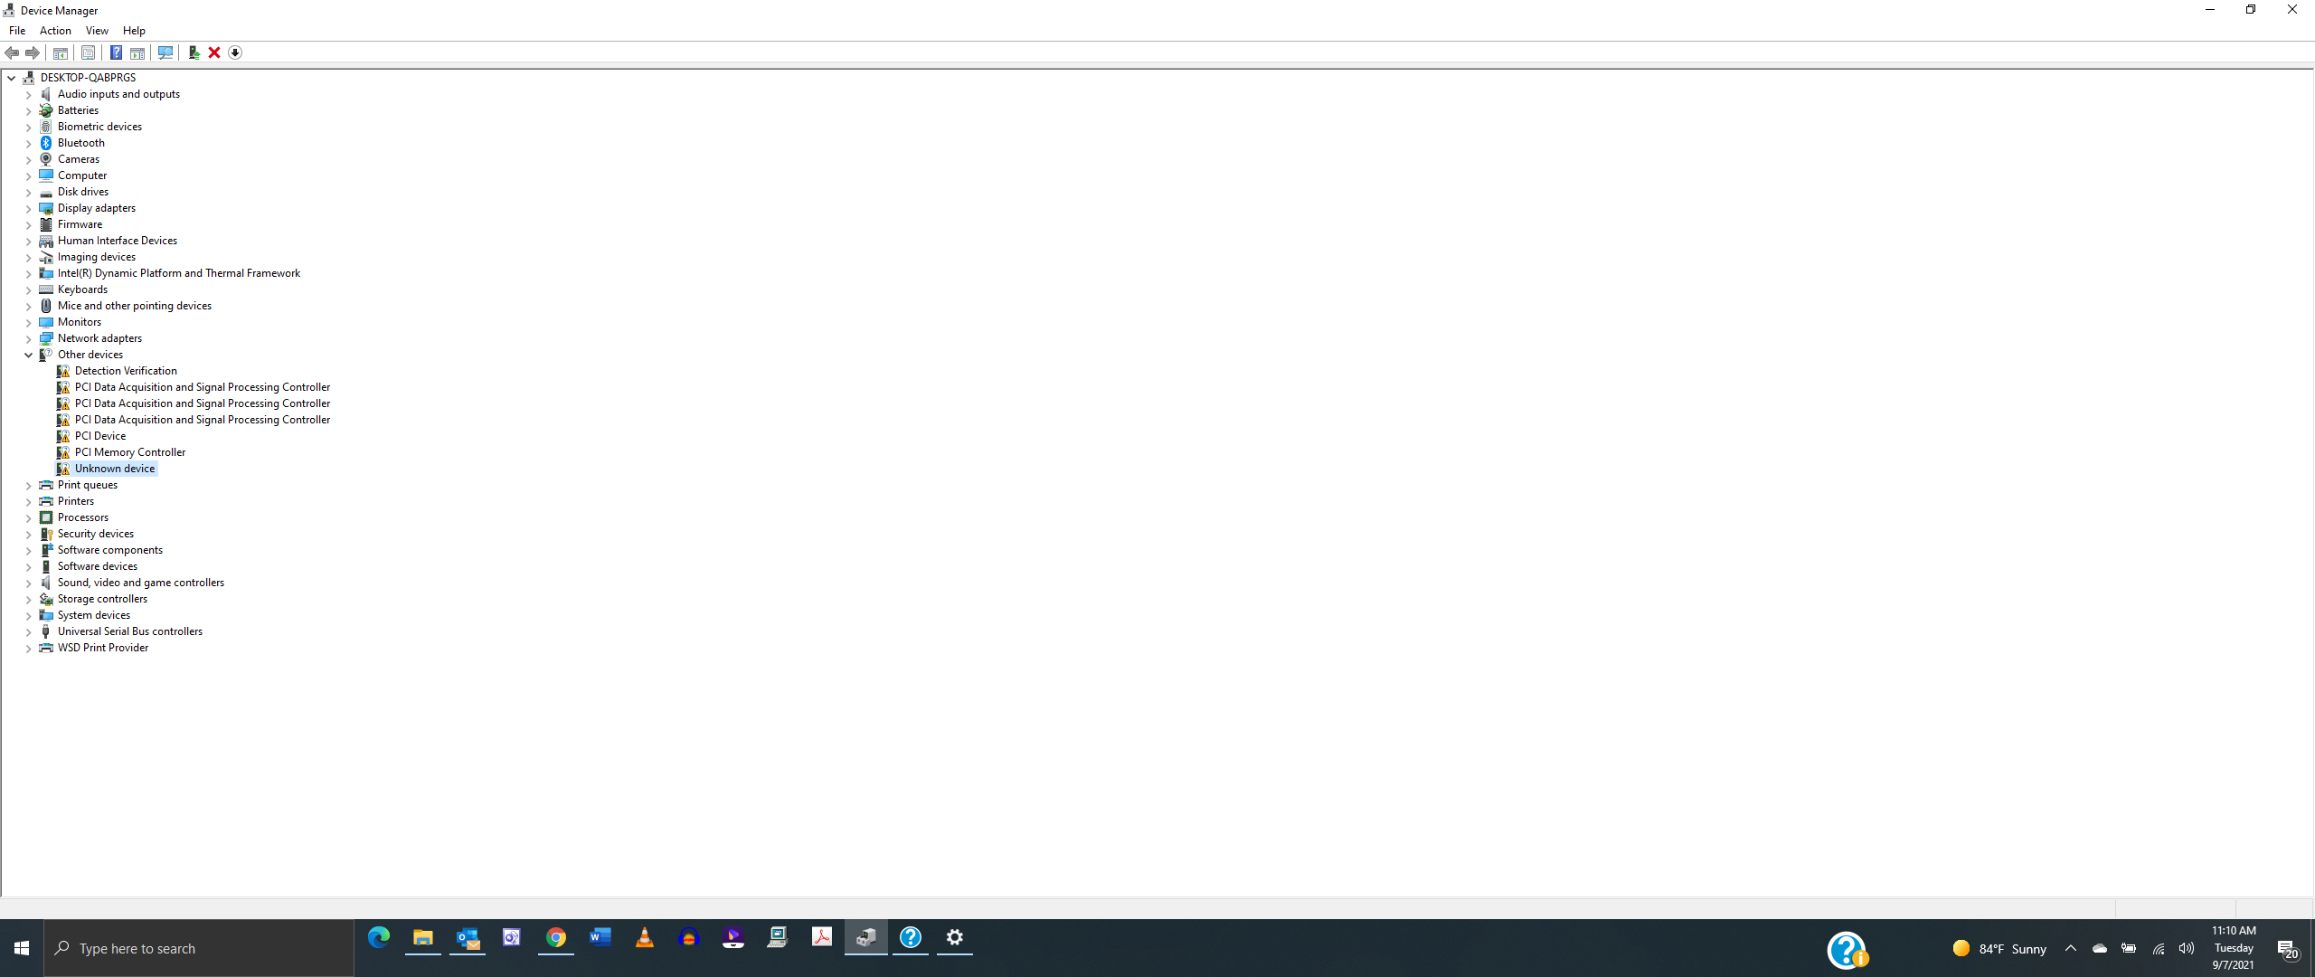Select Bluetooth category label
This screenshot has height=977, width=2315.
pyautogui.click(x=81, y=143)
